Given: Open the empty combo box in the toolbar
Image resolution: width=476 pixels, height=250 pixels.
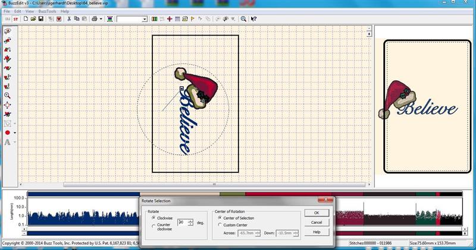Looking at the screenshot, I should click(x=132, y=19).
